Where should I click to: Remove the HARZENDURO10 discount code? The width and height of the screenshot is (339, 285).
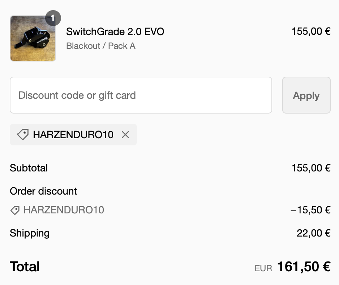pyautogui.click(x=125, y=135)
